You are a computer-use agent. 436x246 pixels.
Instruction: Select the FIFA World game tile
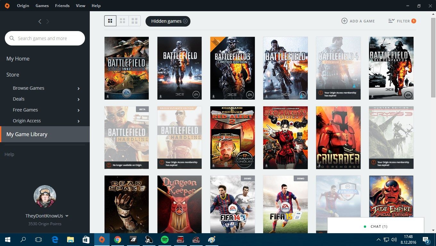[x=338, y=197]
